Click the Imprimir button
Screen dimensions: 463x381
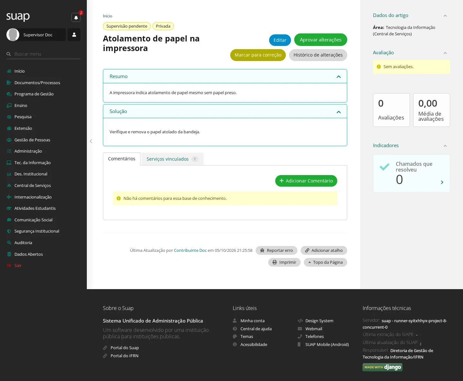pos(284,262)
